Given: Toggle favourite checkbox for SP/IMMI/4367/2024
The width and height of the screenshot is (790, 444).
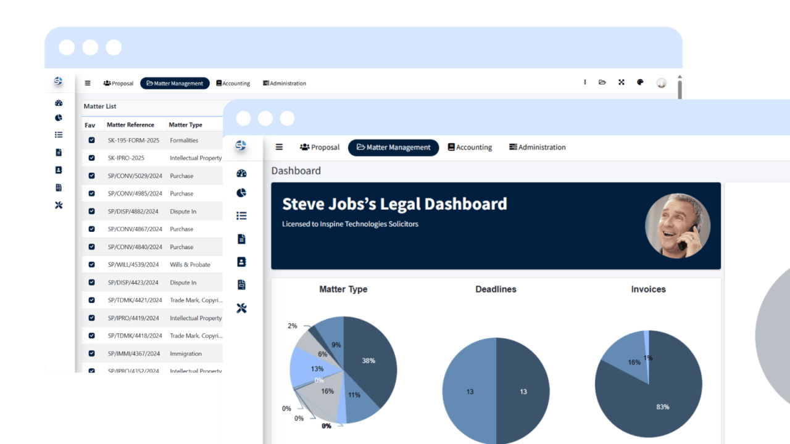Looking at the screenshot, I should 91,353.
